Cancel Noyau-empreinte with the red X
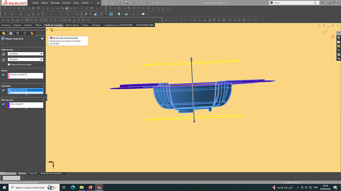Image resolution: width=341 pixels, height=191 pixels. 7,43
